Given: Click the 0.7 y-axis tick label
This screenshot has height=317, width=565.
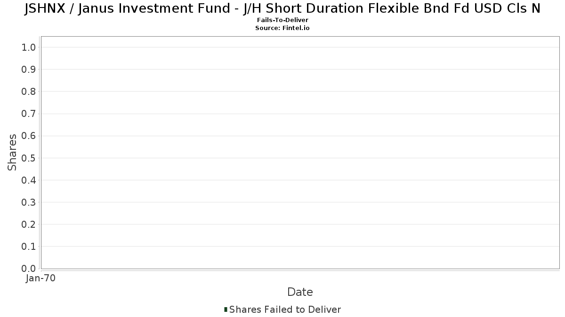Looking at the screenshot, I should (29, 114).
